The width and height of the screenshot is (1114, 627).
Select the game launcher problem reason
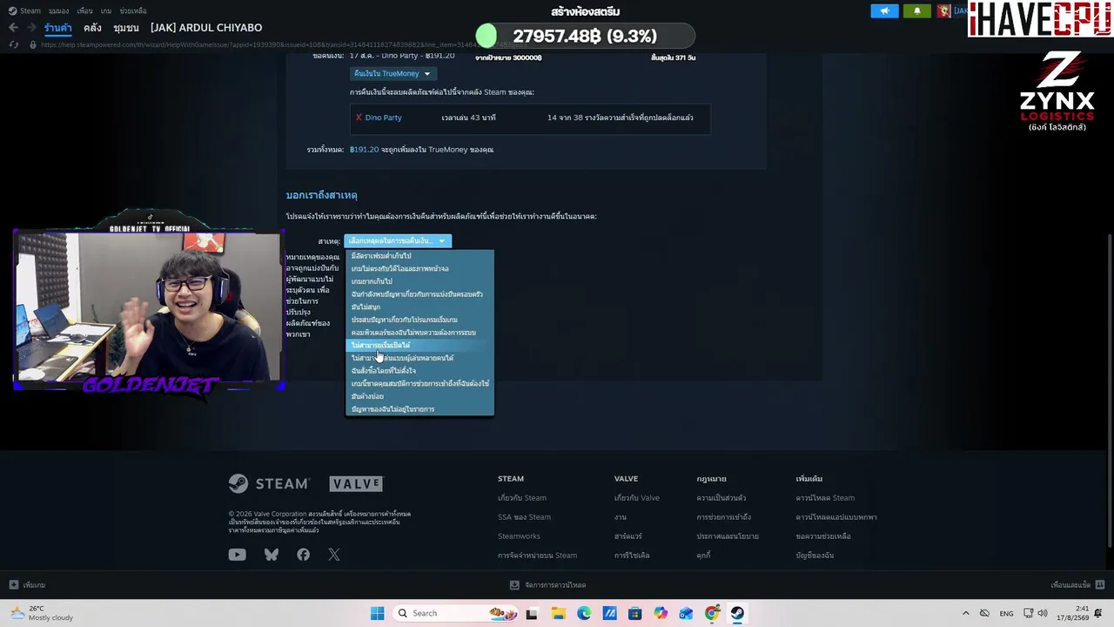pos(419,320)
